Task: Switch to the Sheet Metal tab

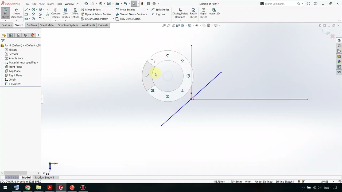Action: tap(47, 25)
